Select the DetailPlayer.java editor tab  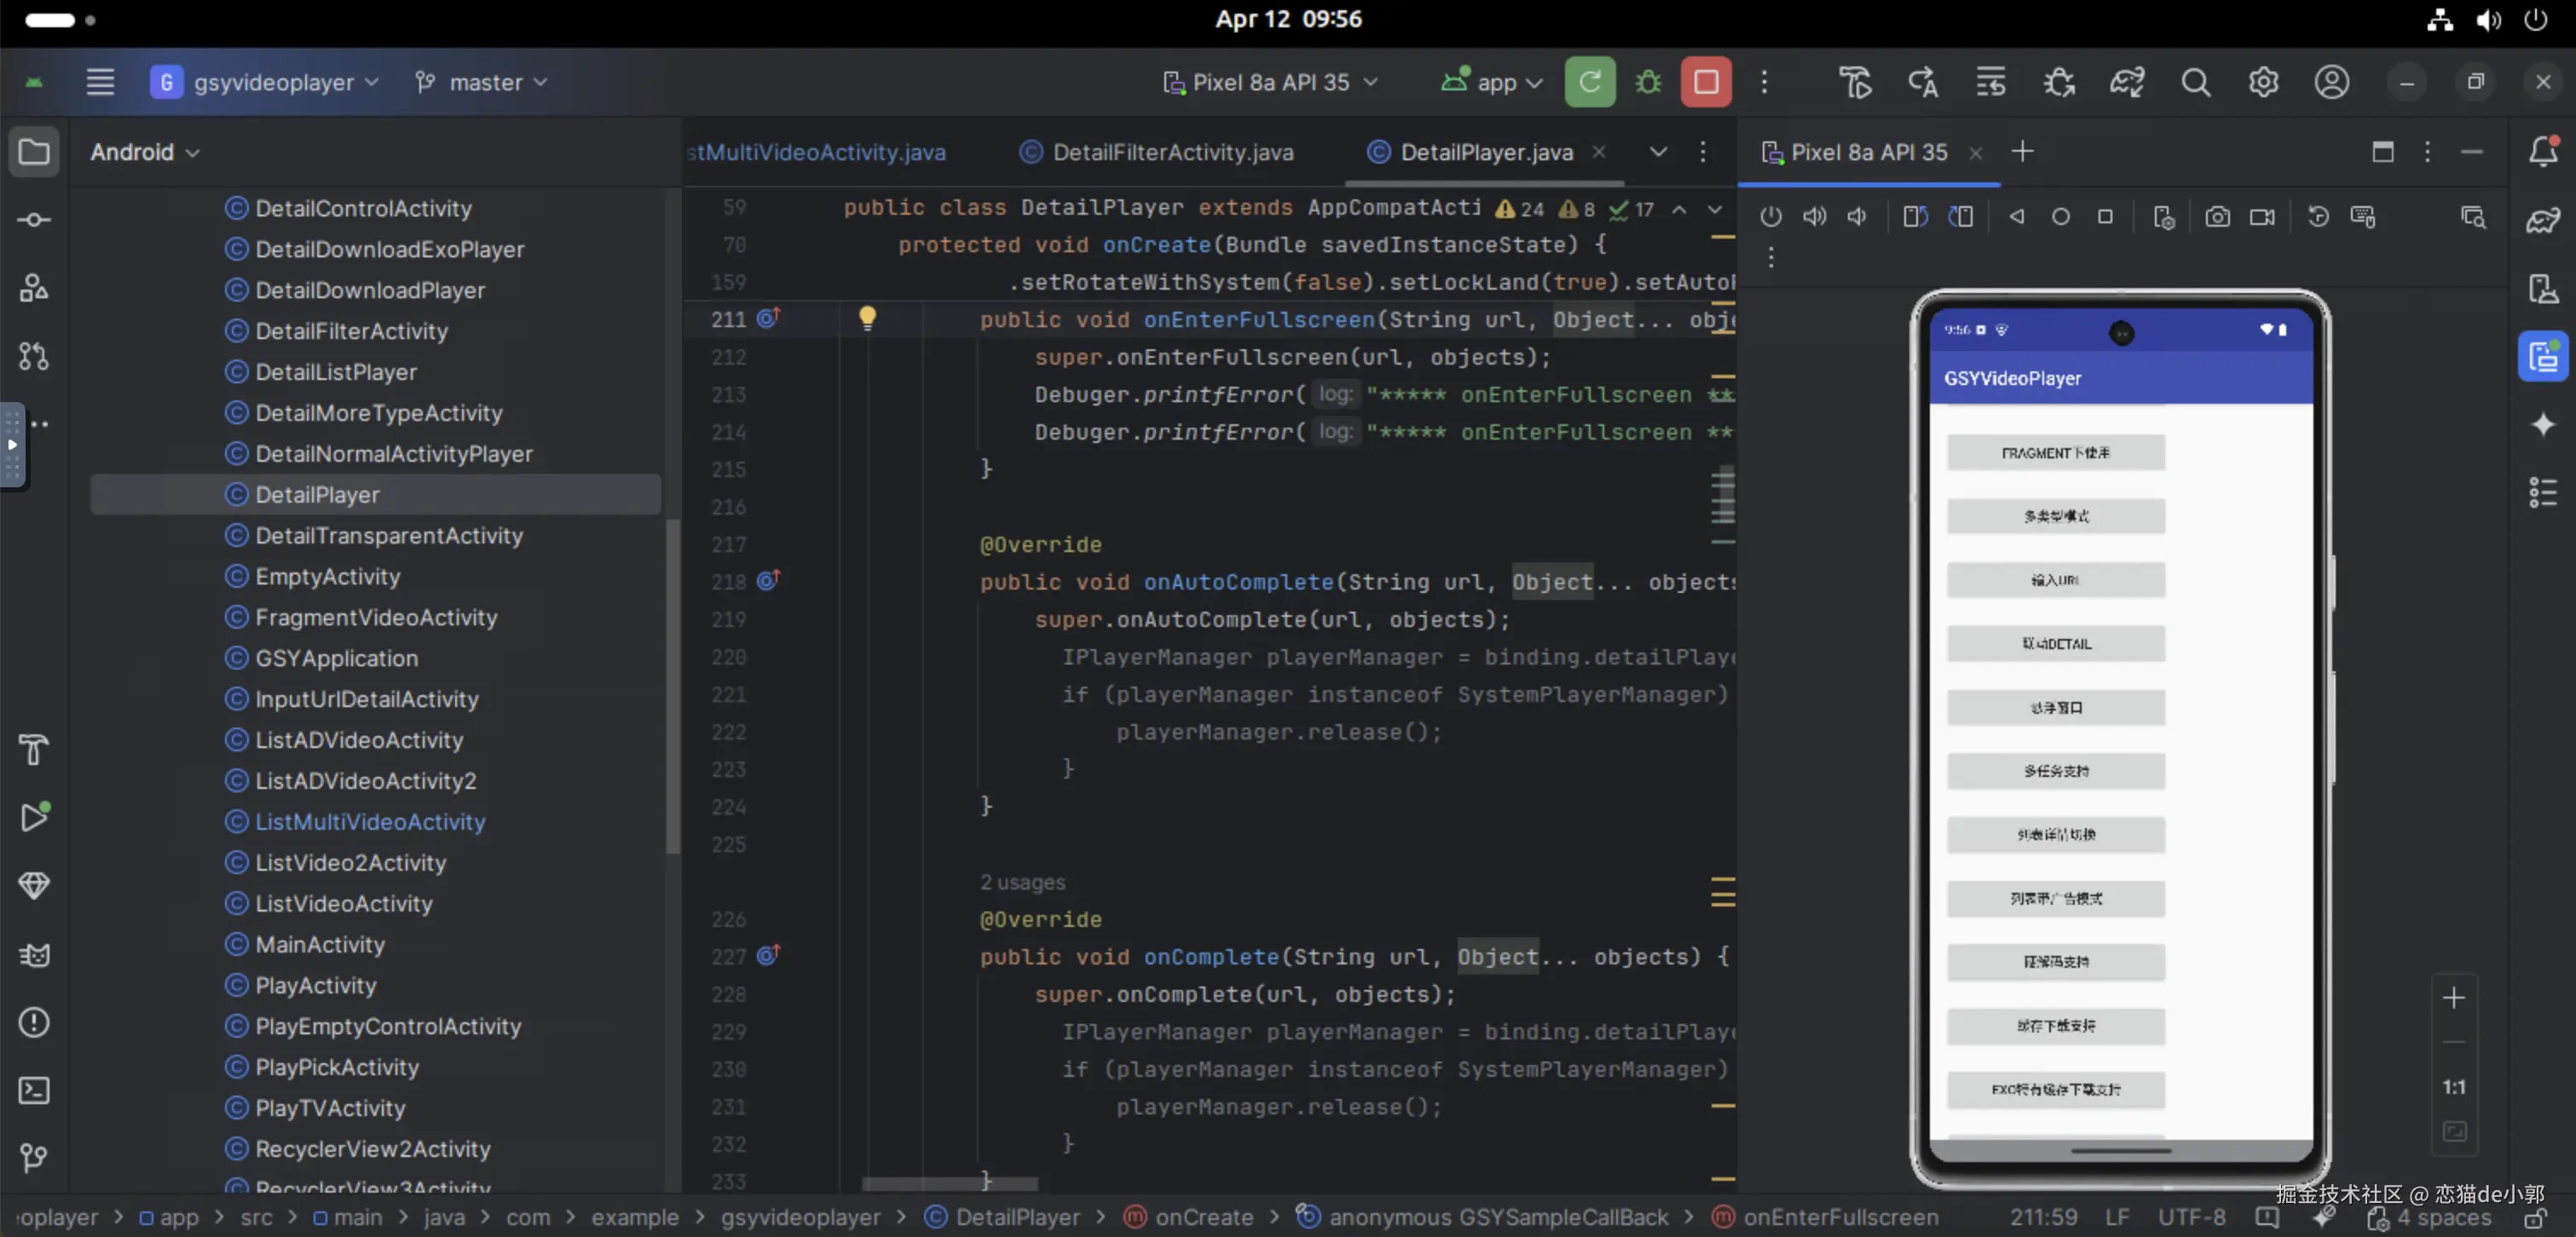point(1485,152)
